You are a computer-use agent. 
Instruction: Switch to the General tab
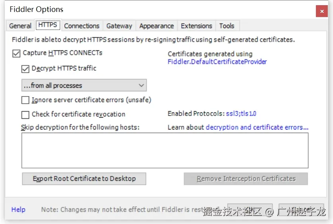coord(20,26)
